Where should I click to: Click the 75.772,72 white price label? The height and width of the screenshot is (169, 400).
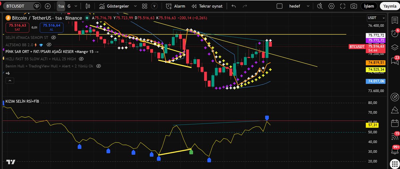[x=376, y=35]
